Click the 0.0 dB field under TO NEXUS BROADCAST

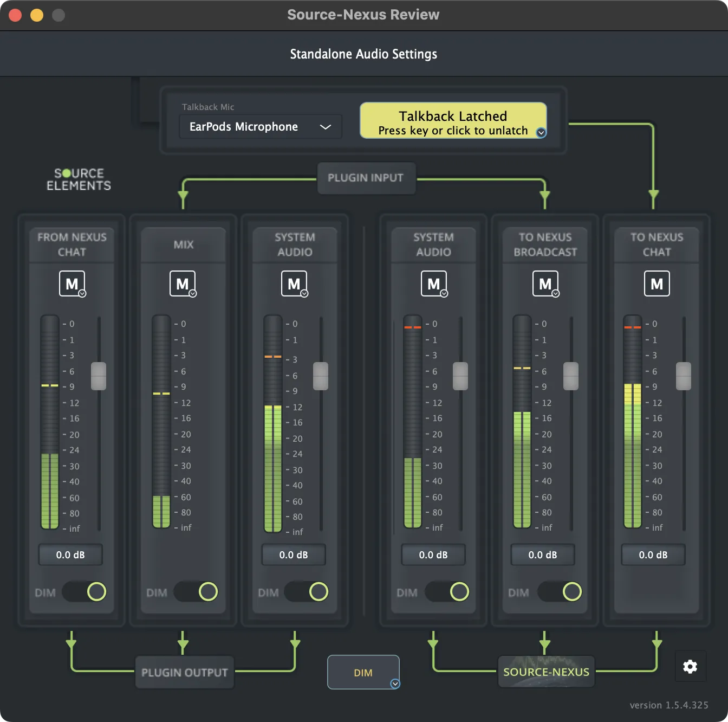point(543,555)
